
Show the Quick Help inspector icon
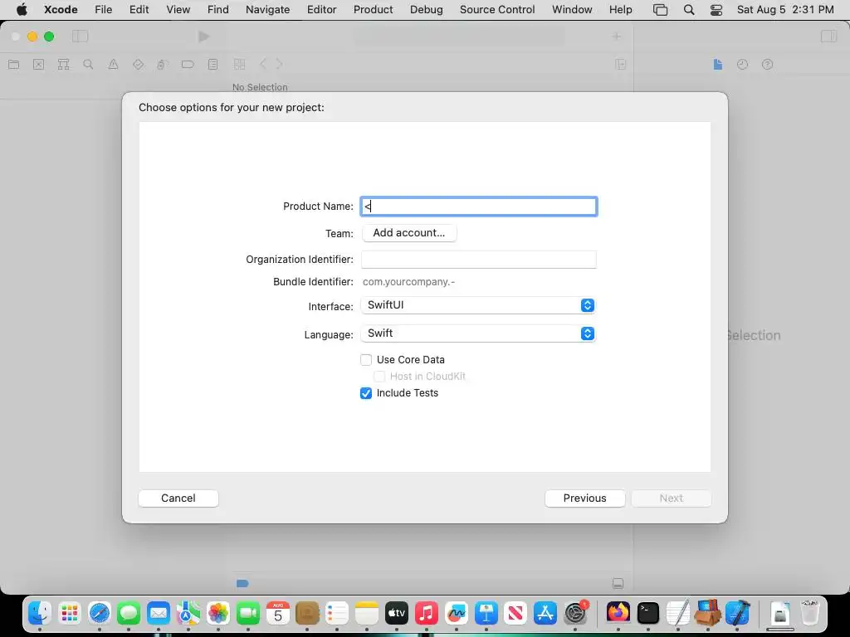(768, 65)
